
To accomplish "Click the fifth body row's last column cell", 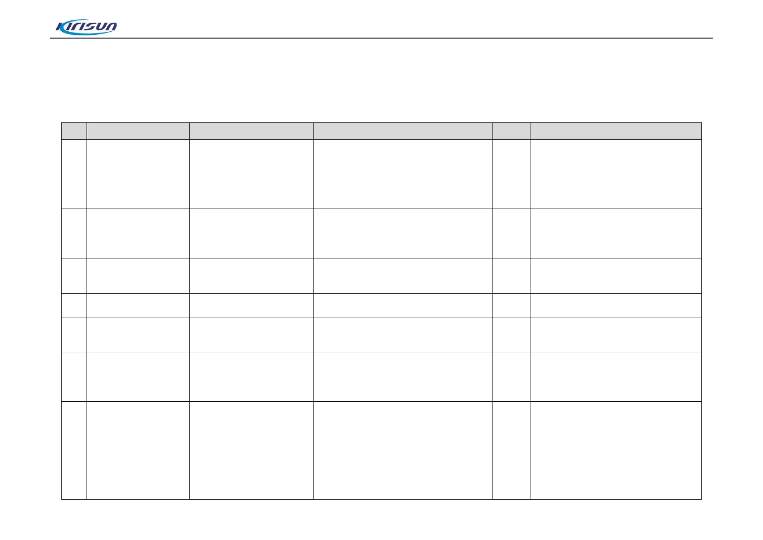I will click(x=616, y=335).
